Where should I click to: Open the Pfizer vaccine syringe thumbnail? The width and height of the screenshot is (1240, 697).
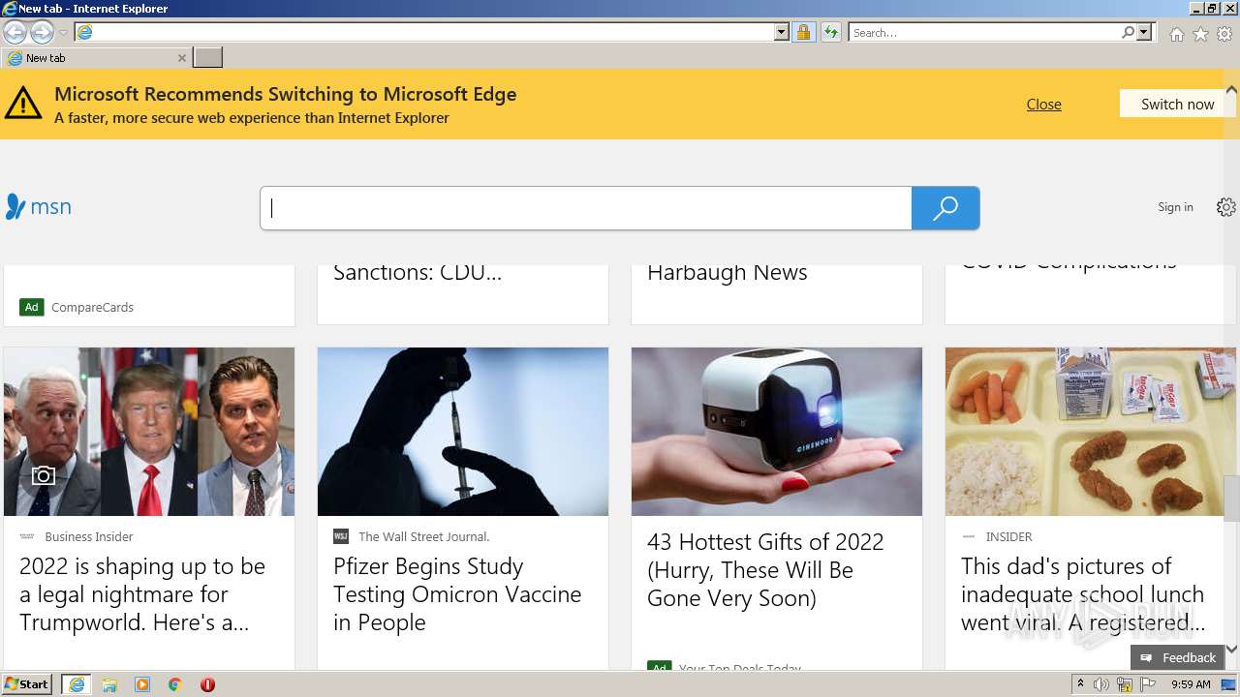(463, 432)
